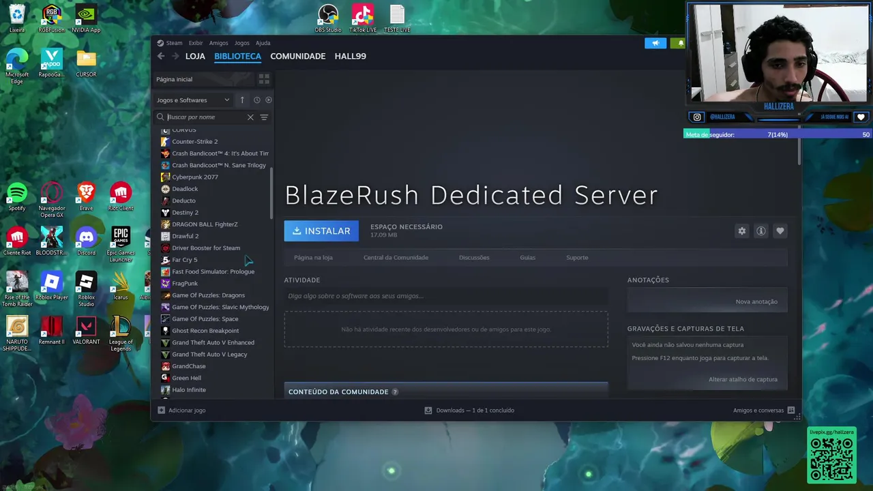Screen dimensions: 873x491
Task: Click Alterar atalho de captura
Action: [743, 379]
